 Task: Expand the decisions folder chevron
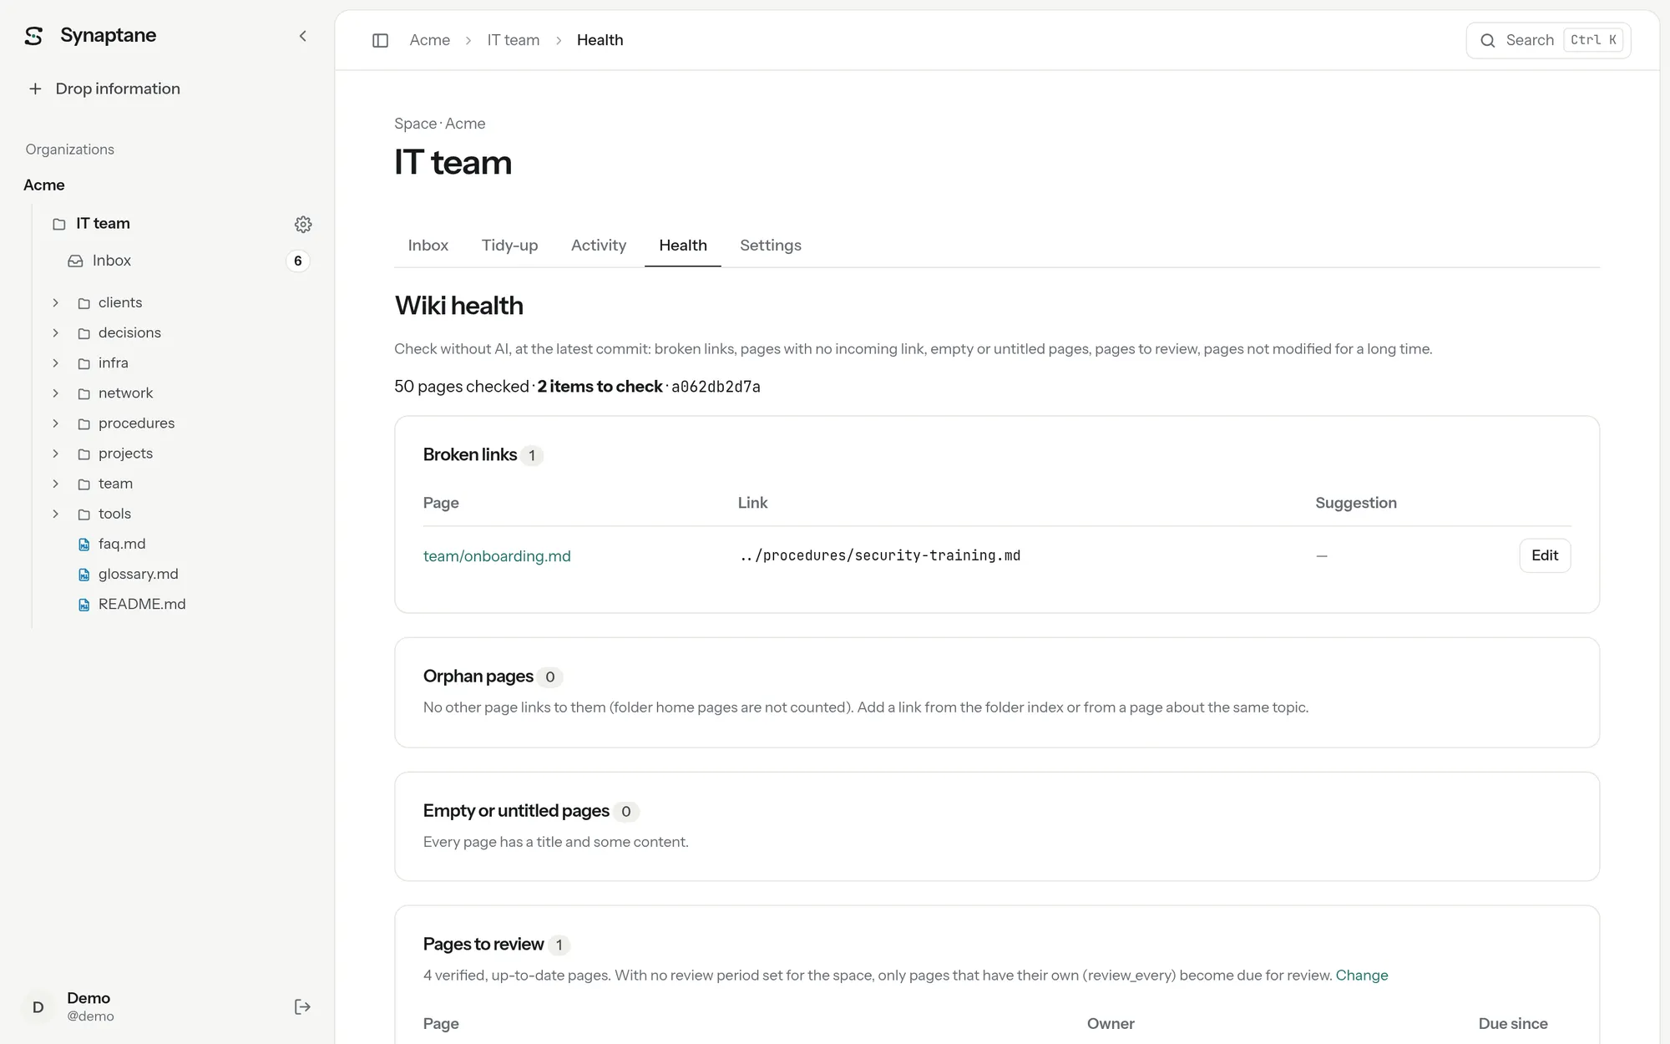click(56, 332)
